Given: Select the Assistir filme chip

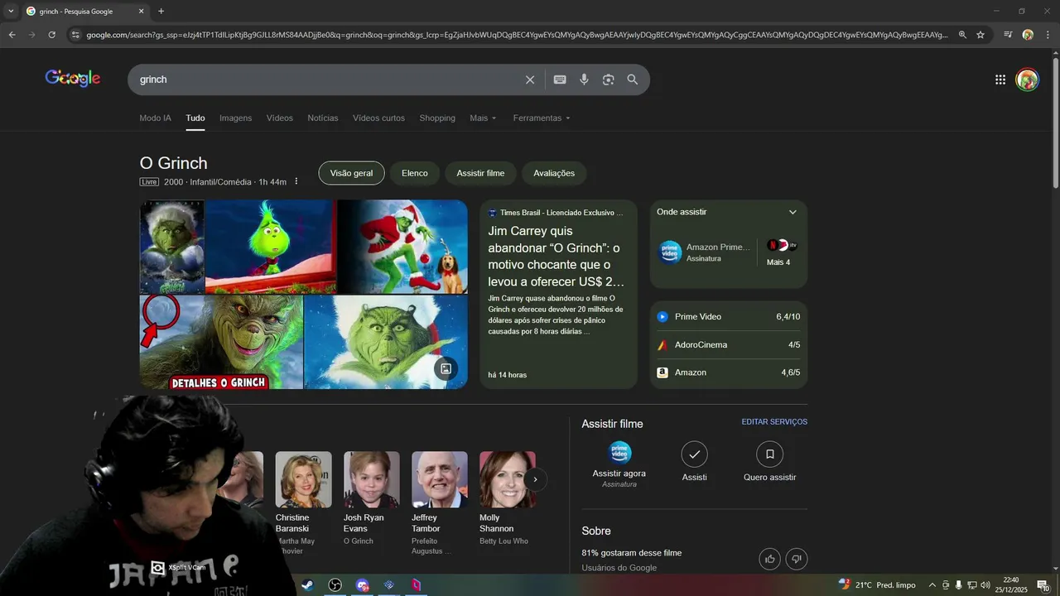Looking at the screenshot, I should click(480, 173).
